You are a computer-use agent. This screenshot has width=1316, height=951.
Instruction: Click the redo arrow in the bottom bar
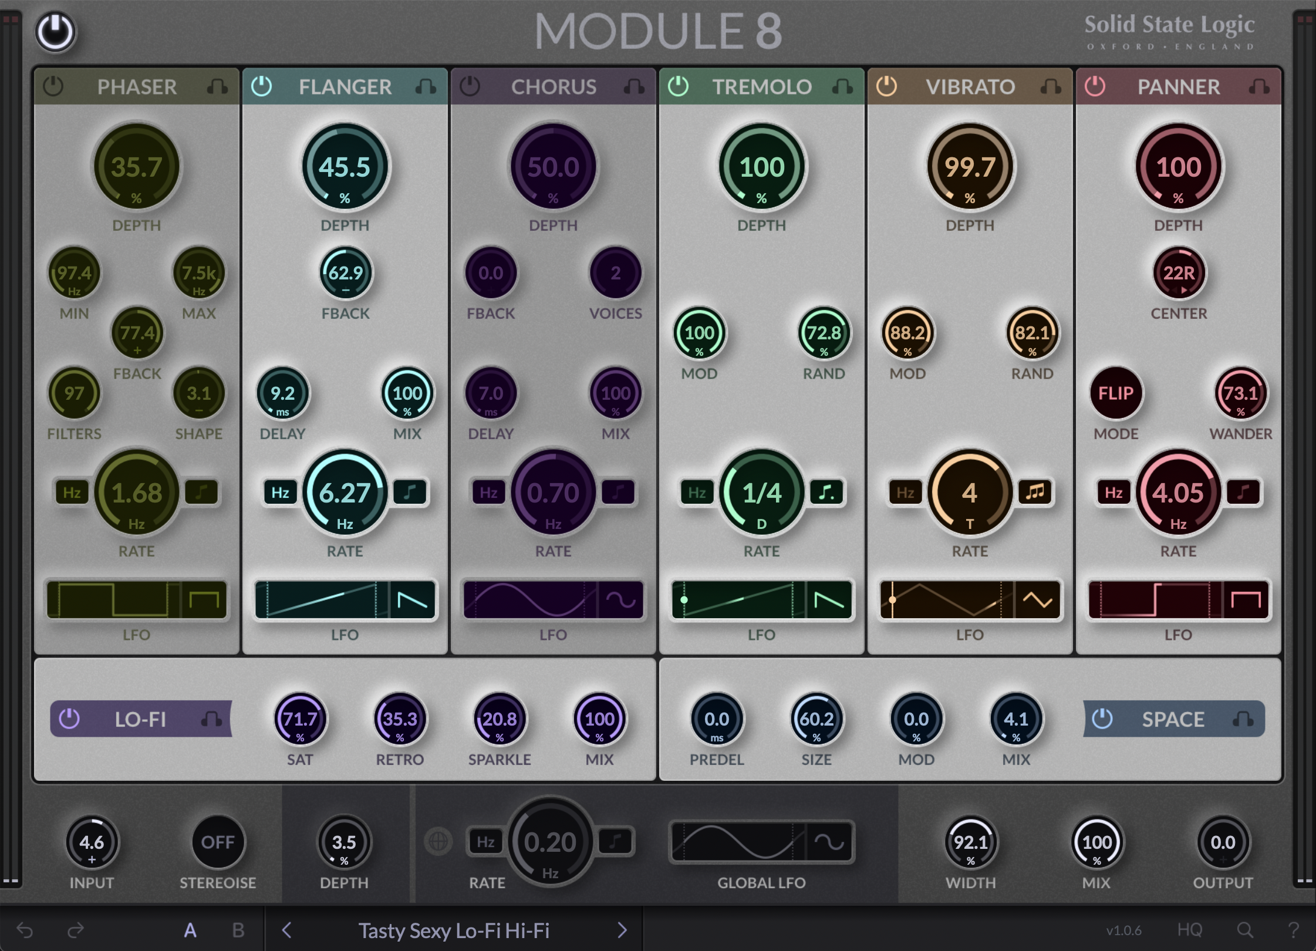point(75,929)
